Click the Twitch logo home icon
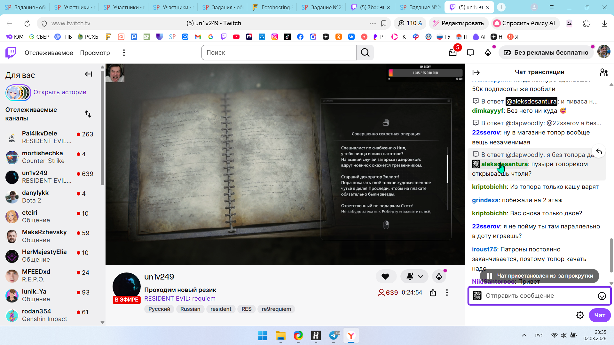Image resolution: width=614 pixels, height=345 pixels. coord(11,53)
